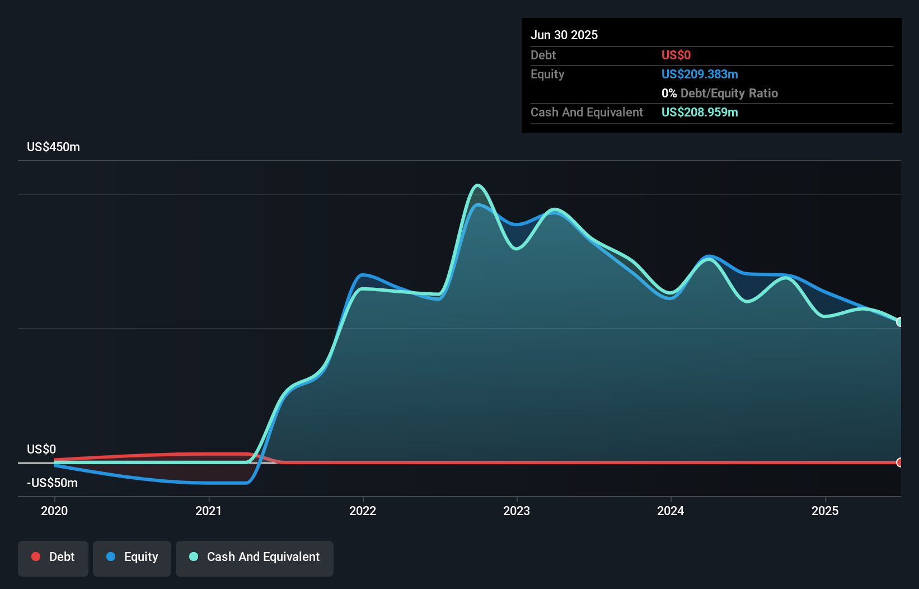Click the 2022 x-axis label

[363, 511]
